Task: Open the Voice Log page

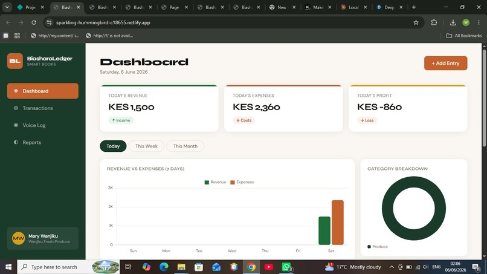Action: click(34, 125)
